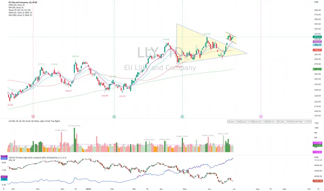This screenshot has width=324, height=191.
Task: Click the green earnings E marker near late April
Action: tap(182, 117)
